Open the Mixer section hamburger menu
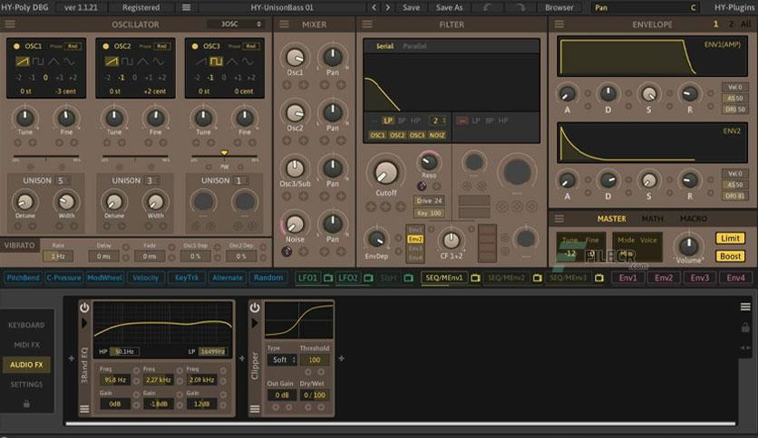 pyautogui.click(x=284, y=24)
